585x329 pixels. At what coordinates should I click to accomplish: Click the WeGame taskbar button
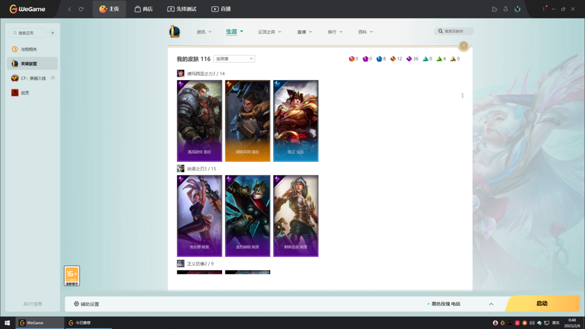(x=40, y=323)
